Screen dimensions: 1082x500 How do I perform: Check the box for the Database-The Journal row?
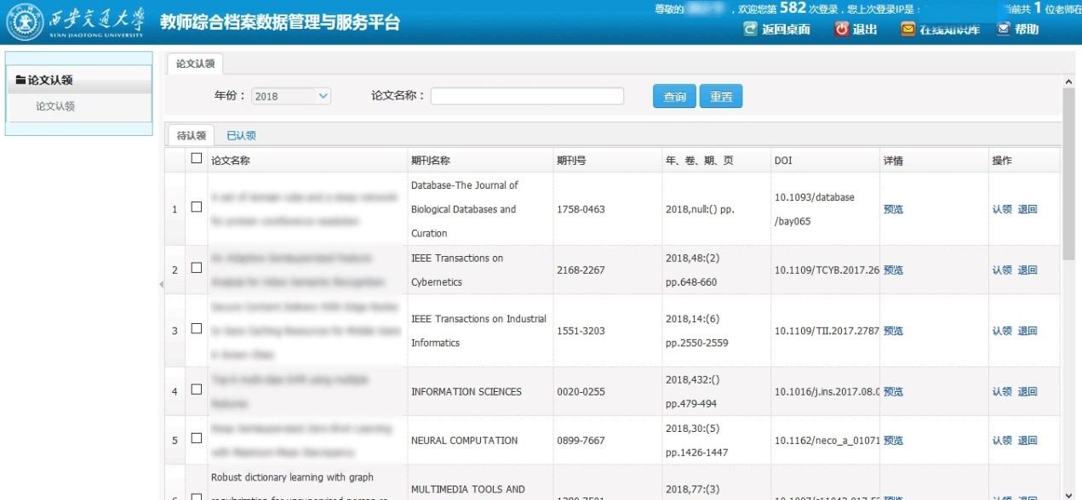(197, 207)
